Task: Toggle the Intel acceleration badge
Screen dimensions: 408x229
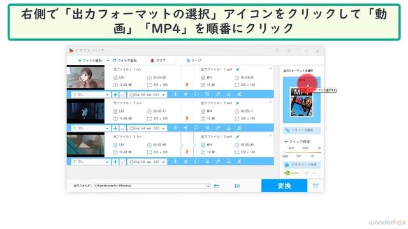Action: pos(311,173)
